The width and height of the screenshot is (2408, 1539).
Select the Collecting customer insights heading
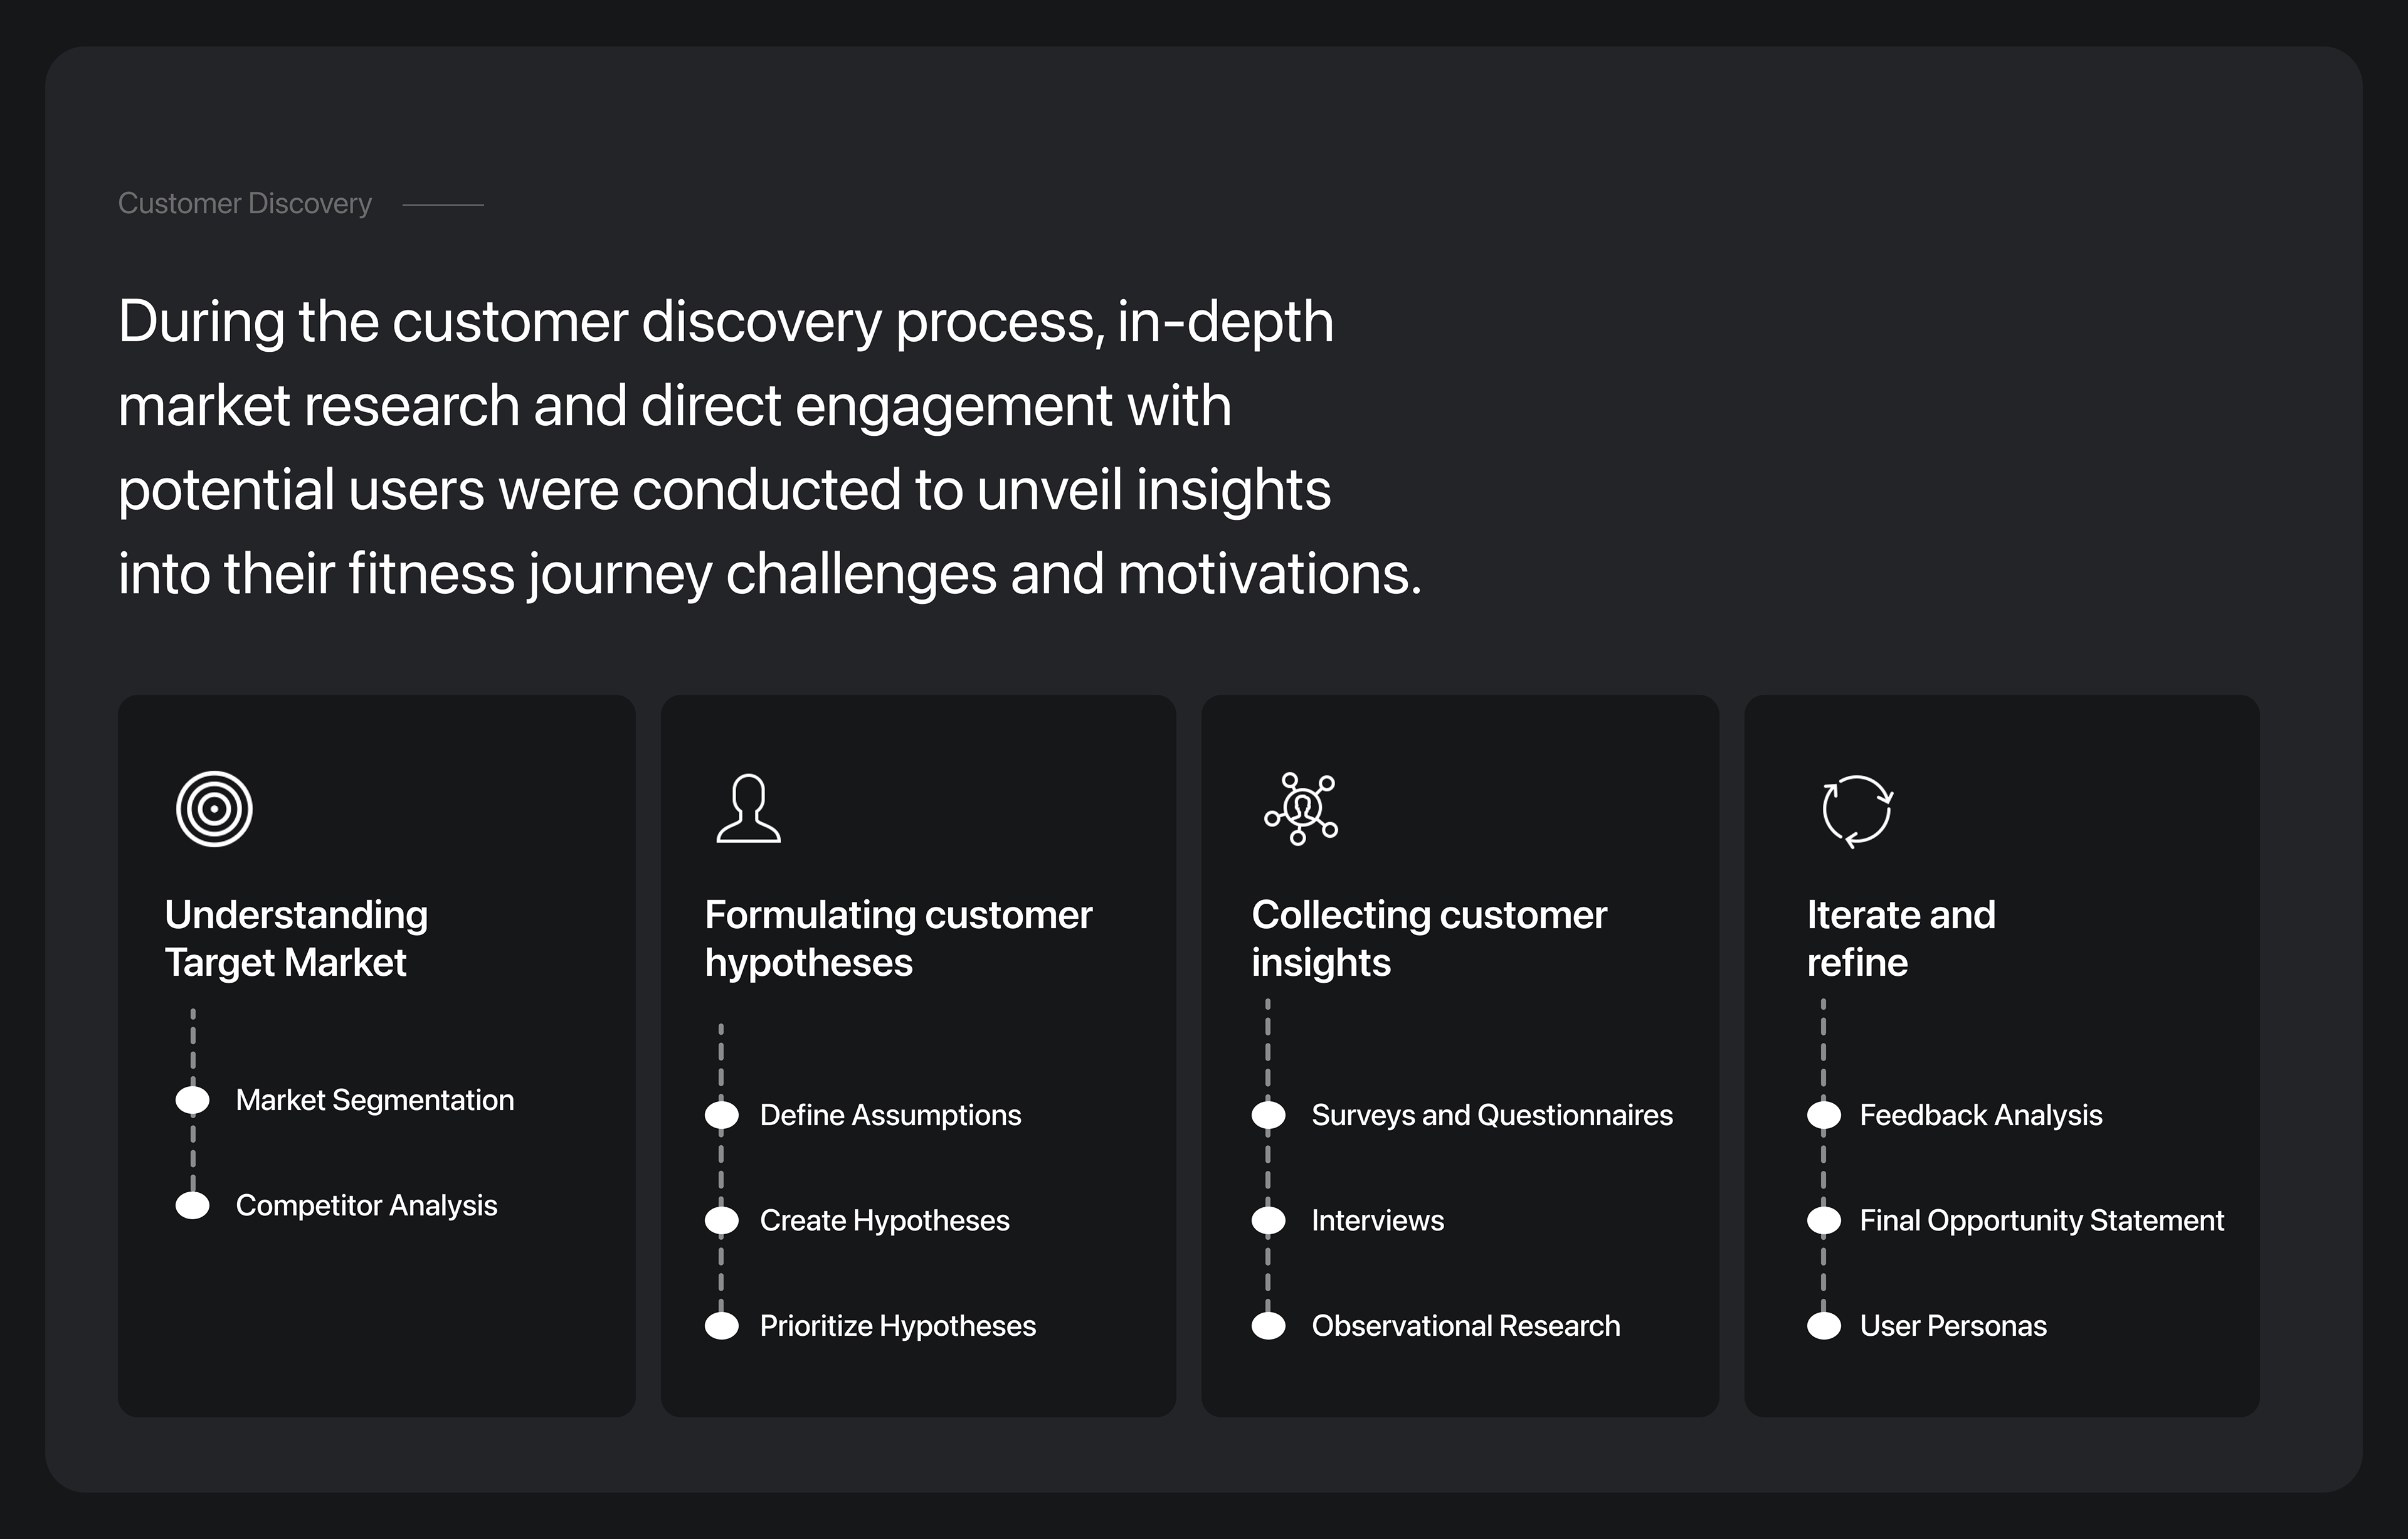(x=1429, y=938)
